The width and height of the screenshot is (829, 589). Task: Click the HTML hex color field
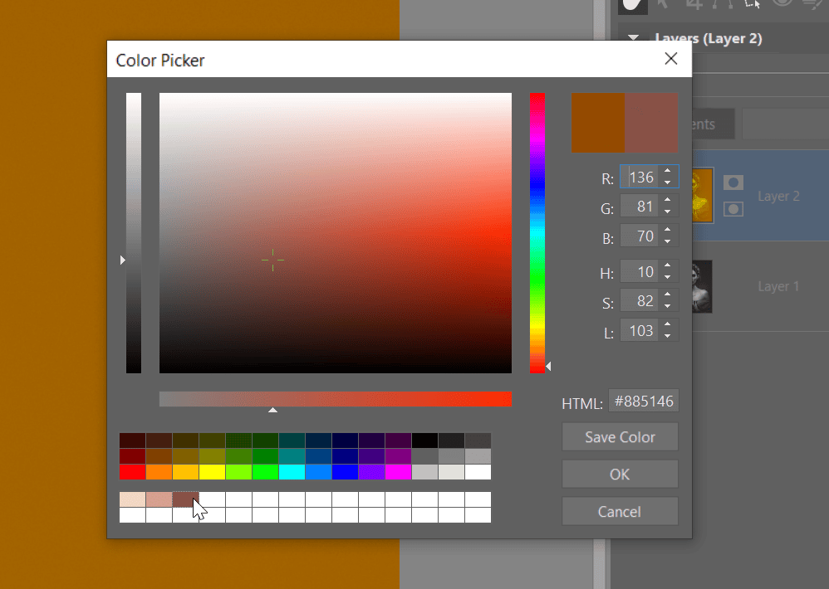(644, 402)
